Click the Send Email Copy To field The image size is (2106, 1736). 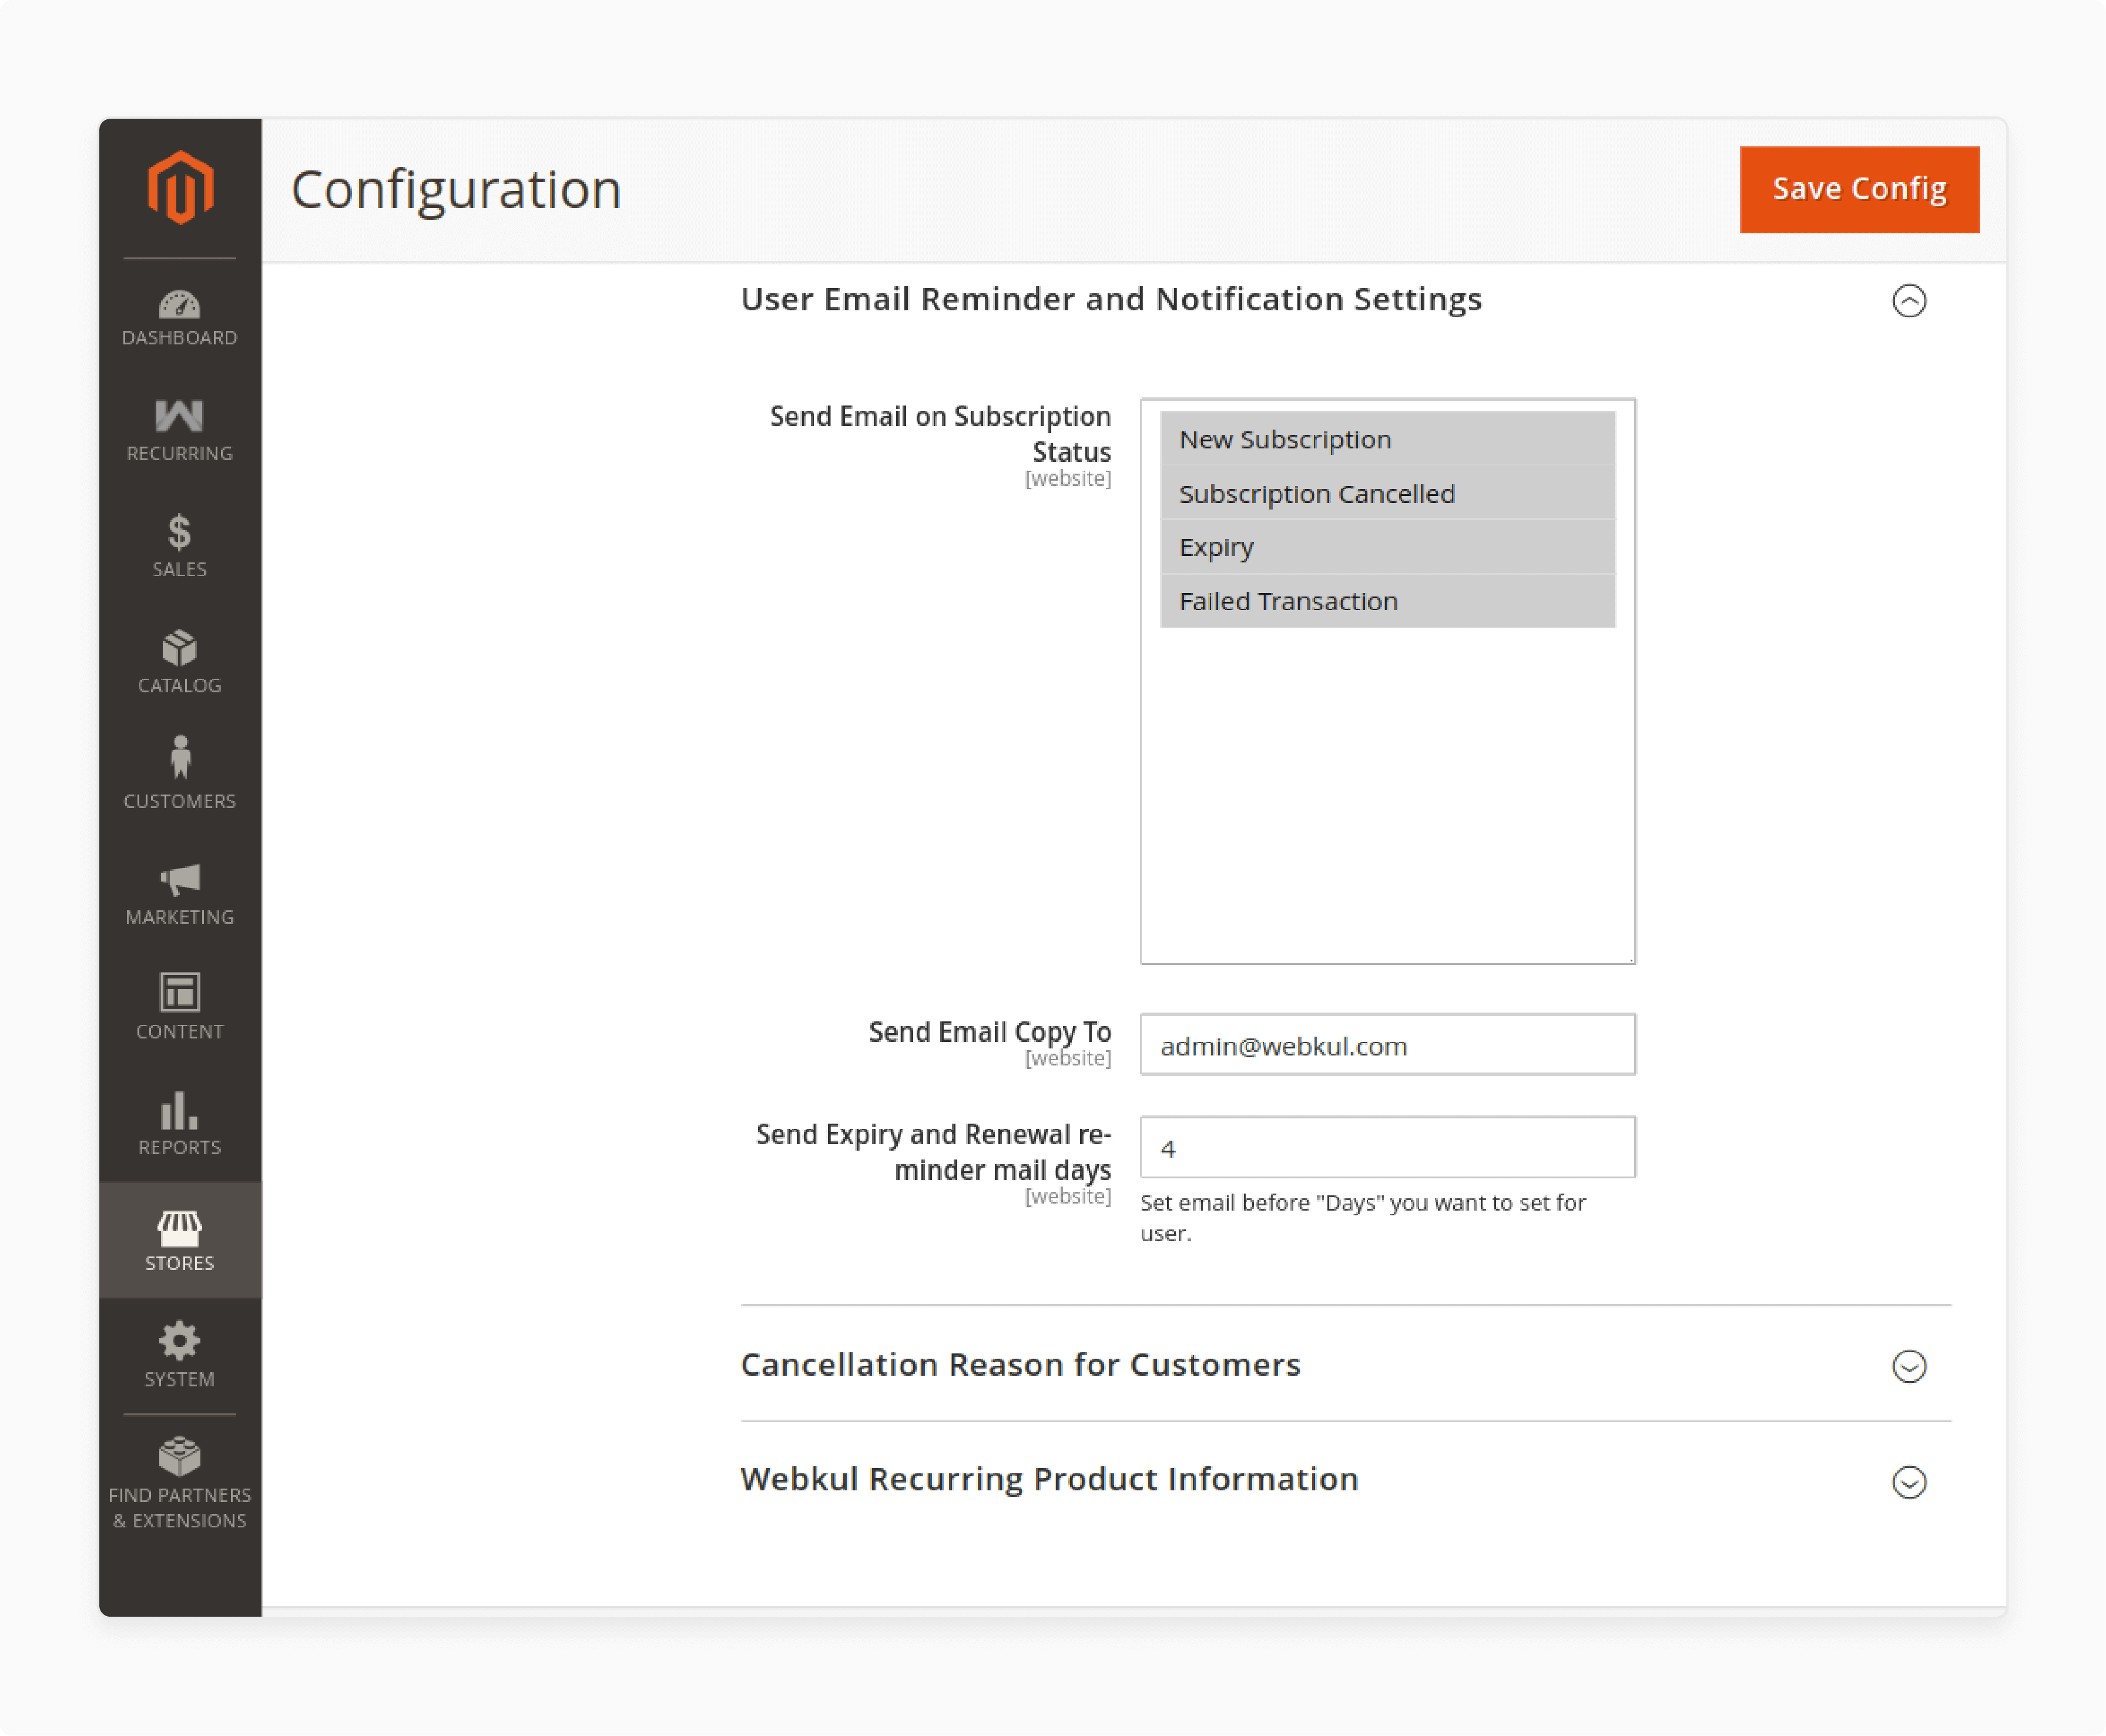1387,1045
